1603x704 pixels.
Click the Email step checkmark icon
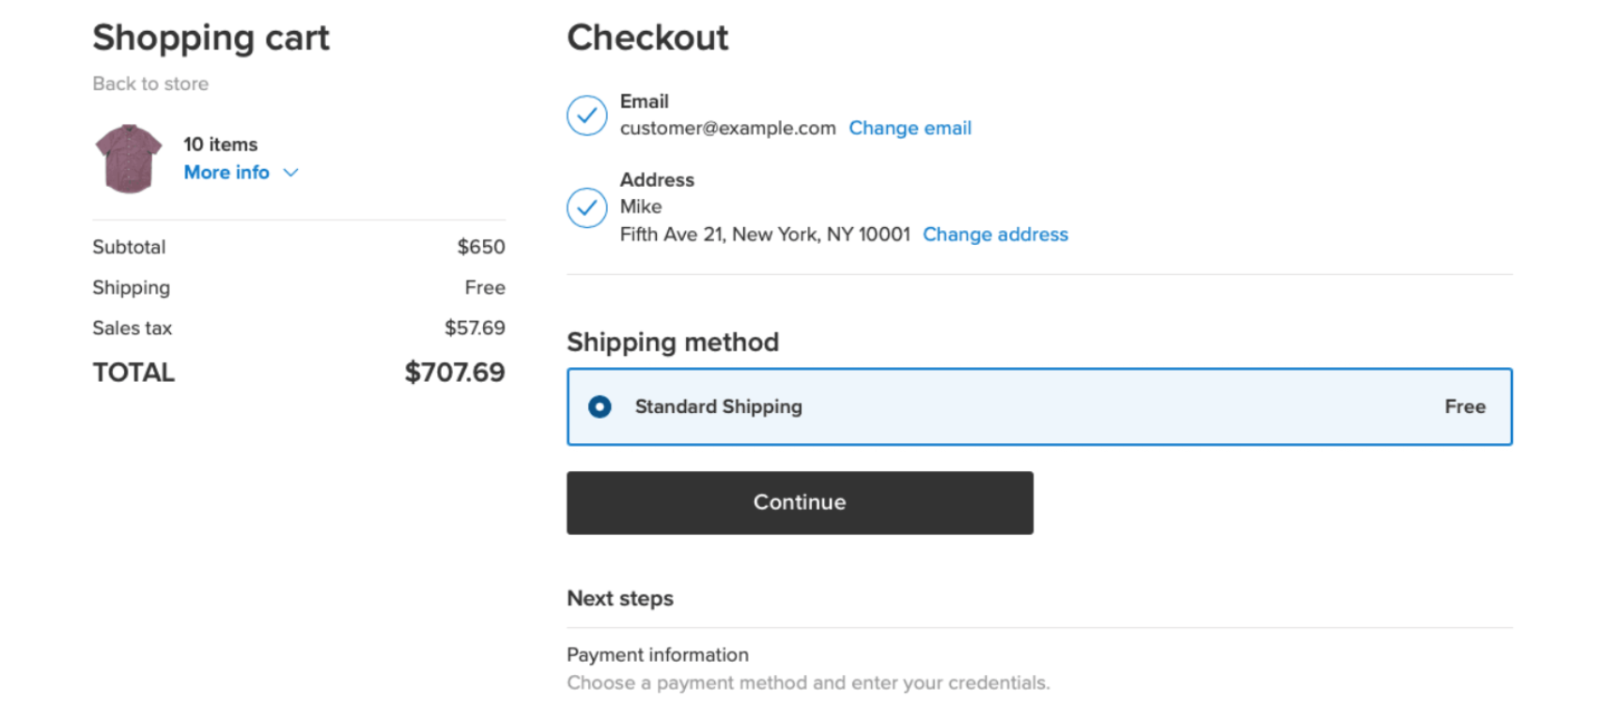(586, 115)
